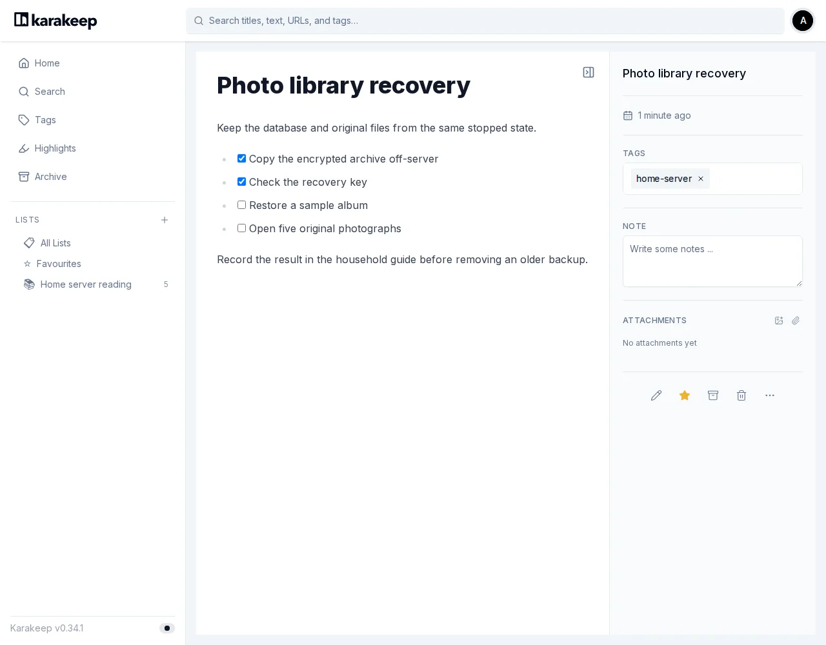Screen dimensions: 826x645
Task: Click the paperclip attach file icon
Action: click(796, 321)
